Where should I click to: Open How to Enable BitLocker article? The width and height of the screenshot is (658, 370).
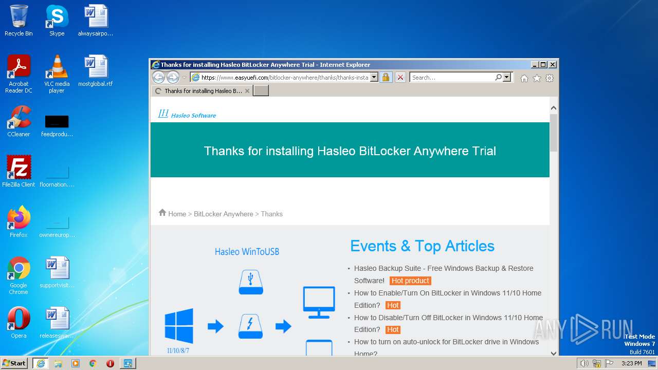pyautogui.click(x=448, y=299)
